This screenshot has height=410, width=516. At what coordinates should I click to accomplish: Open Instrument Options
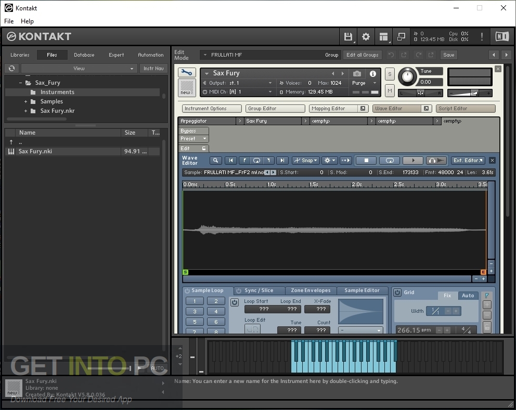tap(212, 109)
